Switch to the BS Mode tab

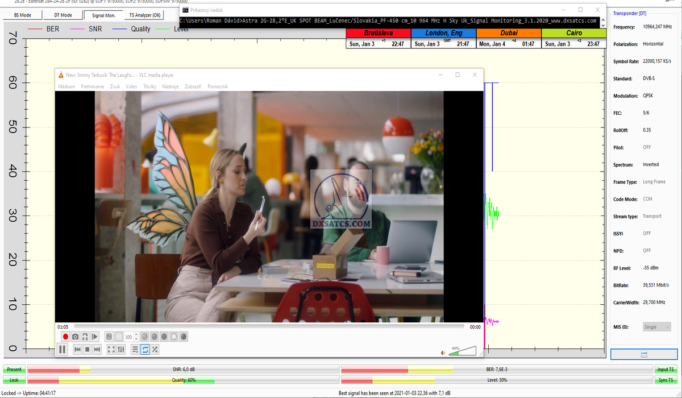pos(22,15)
